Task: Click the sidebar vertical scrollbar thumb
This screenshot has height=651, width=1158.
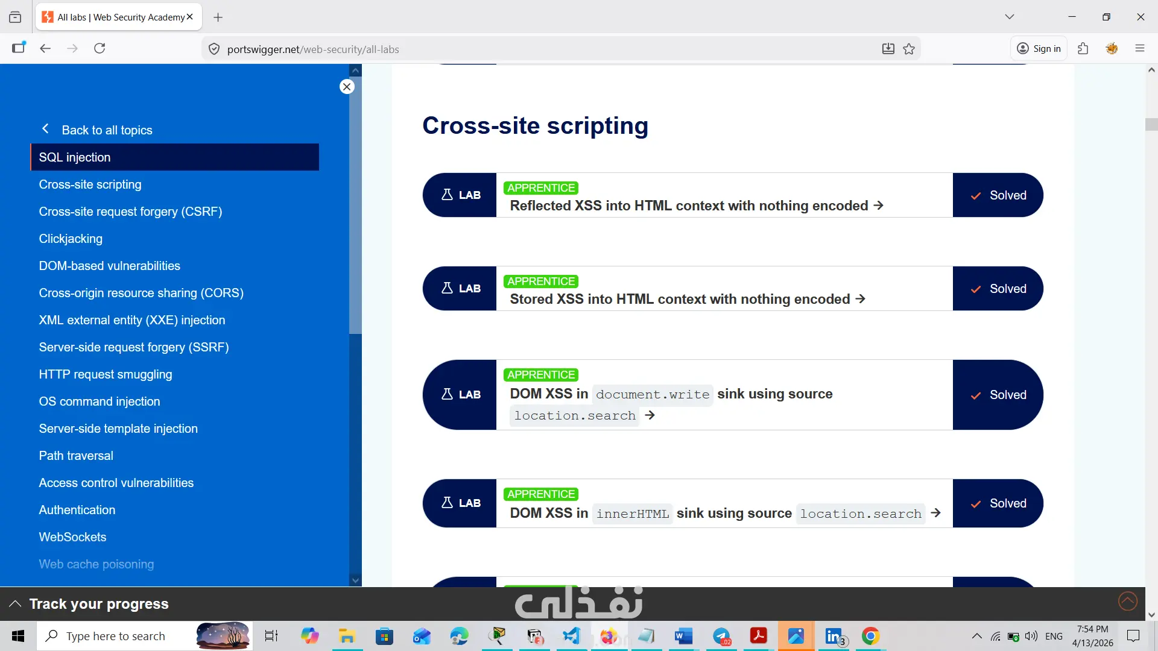Action: pos(355,205)
